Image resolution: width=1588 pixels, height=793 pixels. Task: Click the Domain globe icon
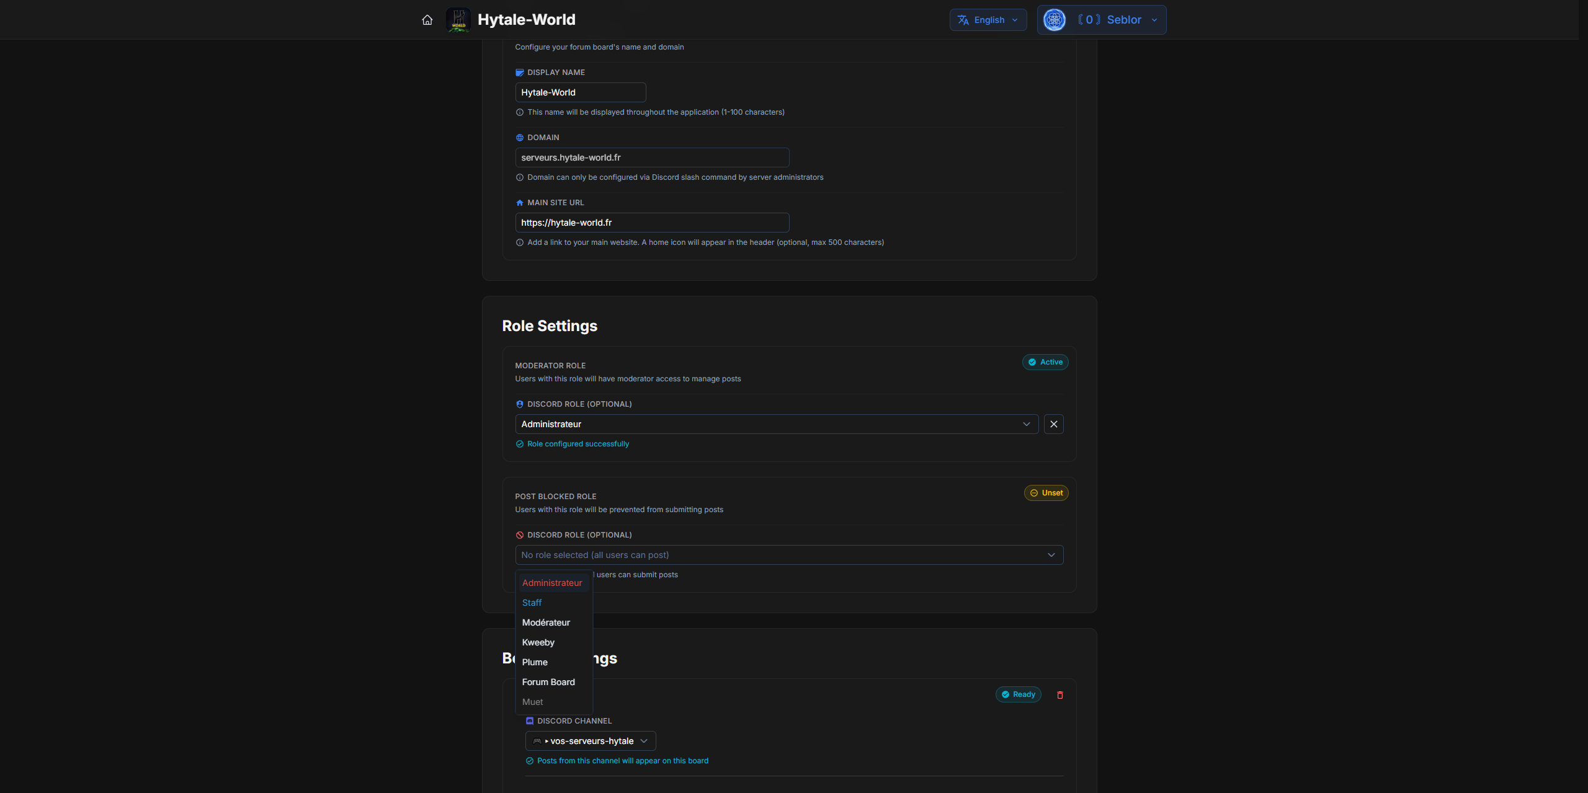(520, 138)
